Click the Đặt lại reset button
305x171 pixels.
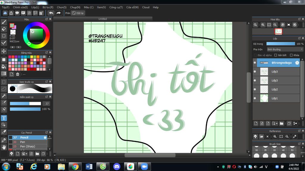[78, 13]
